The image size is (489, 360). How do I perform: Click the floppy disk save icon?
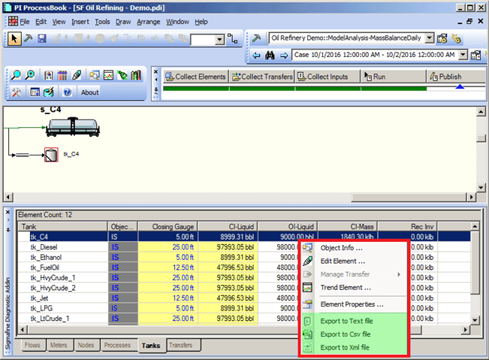point(42,38)
